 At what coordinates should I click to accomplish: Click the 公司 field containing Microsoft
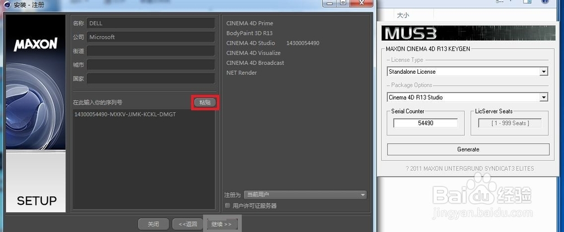click(x=151, y=37)
